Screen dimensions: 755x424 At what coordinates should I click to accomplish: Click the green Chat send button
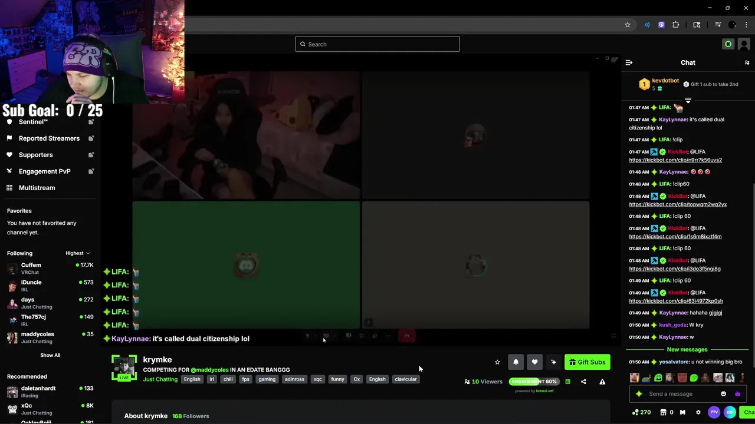click(748, 412)
